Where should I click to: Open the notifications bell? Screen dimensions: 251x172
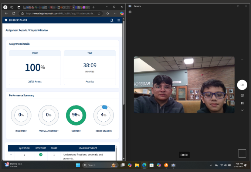click(x=112, y=20)
